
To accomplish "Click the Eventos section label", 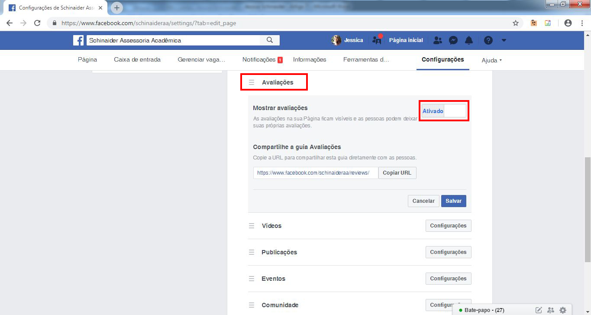I will [273, 279].
